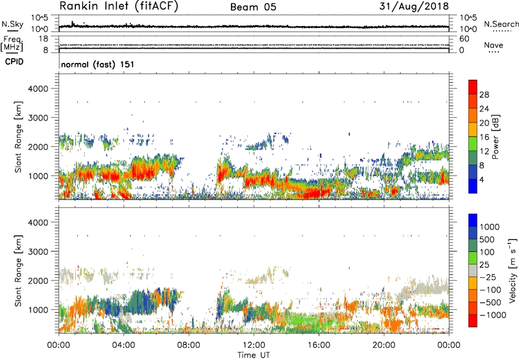Click the '20:00' time axis label
The width and height of the screenshot is (519, 359).
[384, 345]
